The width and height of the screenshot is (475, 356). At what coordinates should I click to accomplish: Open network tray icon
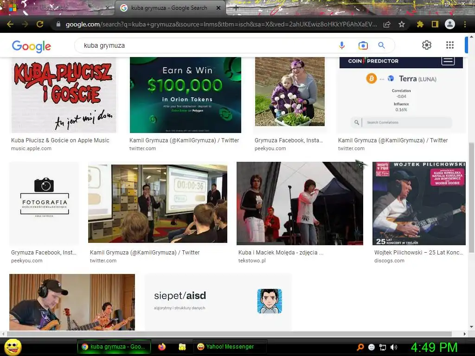[x=383, y=347]
